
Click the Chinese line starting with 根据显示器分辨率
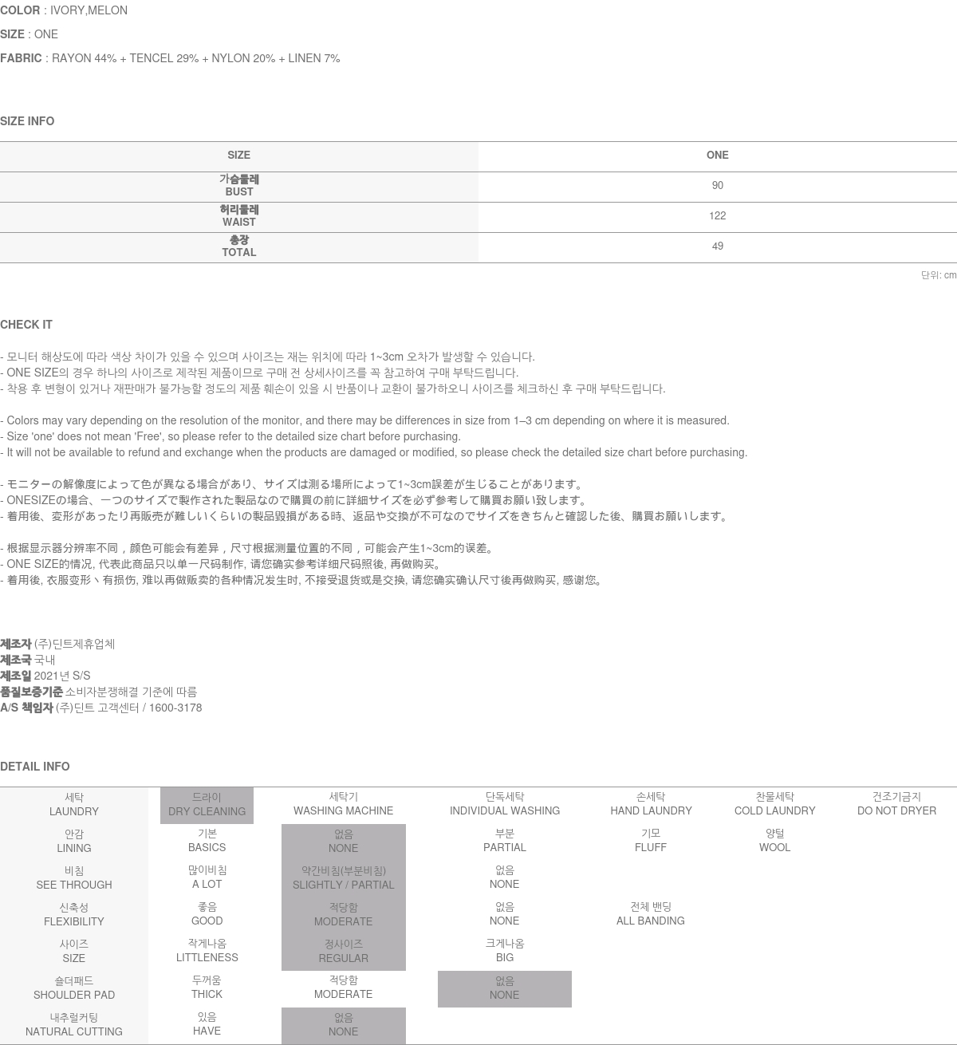pos(249,548)
